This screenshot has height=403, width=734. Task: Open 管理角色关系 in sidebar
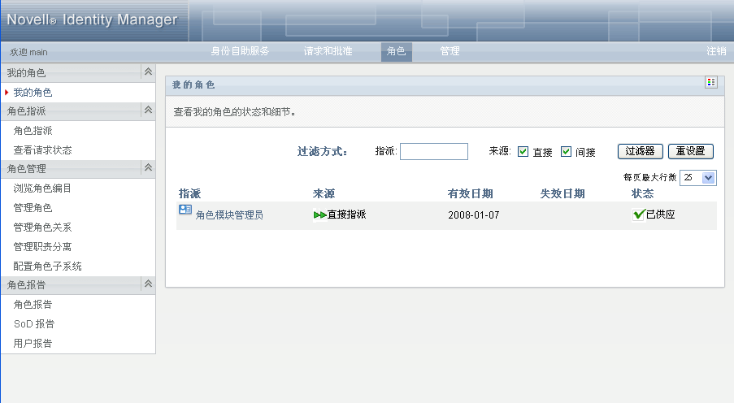click(x=42, y=227)
